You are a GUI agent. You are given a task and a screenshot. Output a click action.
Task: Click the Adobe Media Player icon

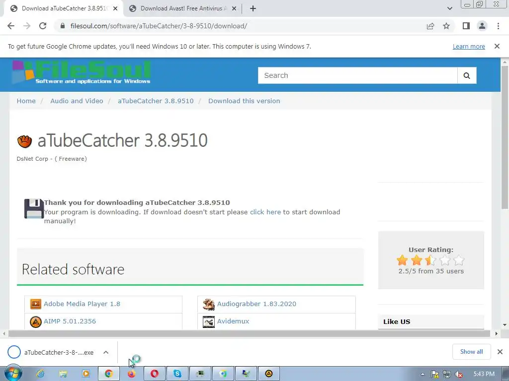pos(35,304)
